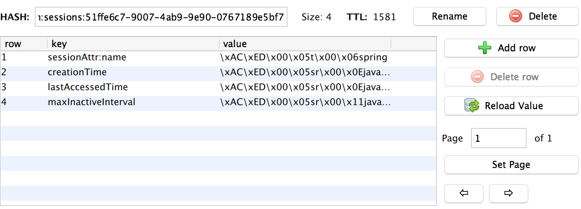581x209 pixels.
Task: Click row number 2 cell
Action: point(23,72)
